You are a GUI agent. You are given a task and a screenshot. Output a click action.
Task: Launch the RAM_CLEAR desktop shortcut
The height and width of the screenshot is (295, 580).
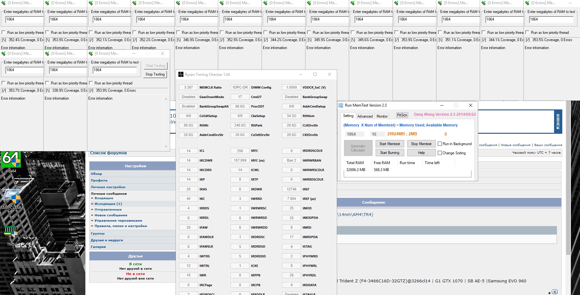pos(11,199)
